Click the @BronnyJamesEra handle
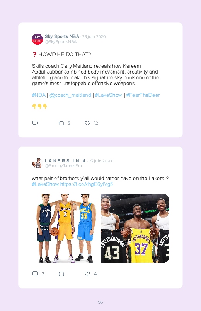 point(63,166)
